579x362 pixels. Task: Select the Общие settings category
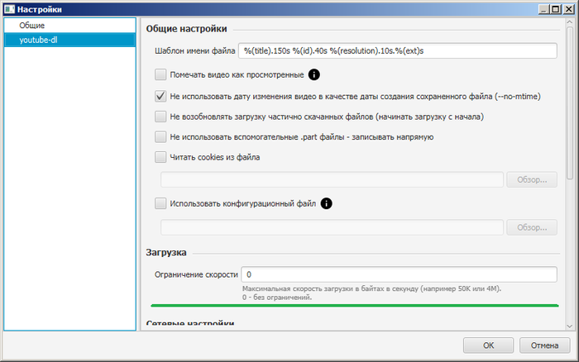69,26
